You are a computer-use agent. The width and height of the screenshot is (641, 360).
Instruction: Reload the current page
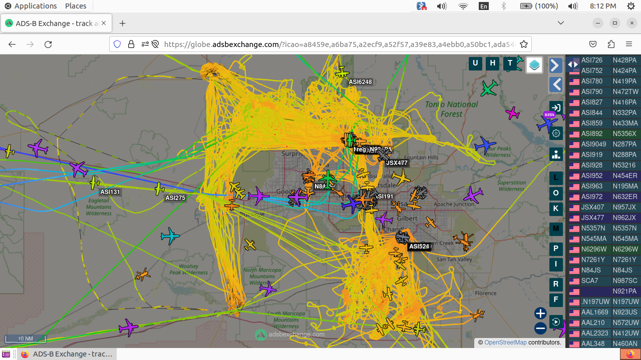coord(48,44)
